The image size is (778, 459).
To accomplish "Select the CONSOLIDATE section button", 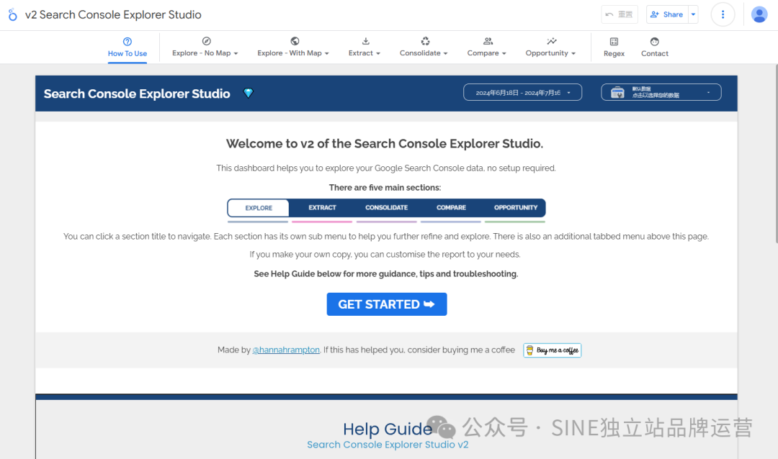I will point(387,208).
